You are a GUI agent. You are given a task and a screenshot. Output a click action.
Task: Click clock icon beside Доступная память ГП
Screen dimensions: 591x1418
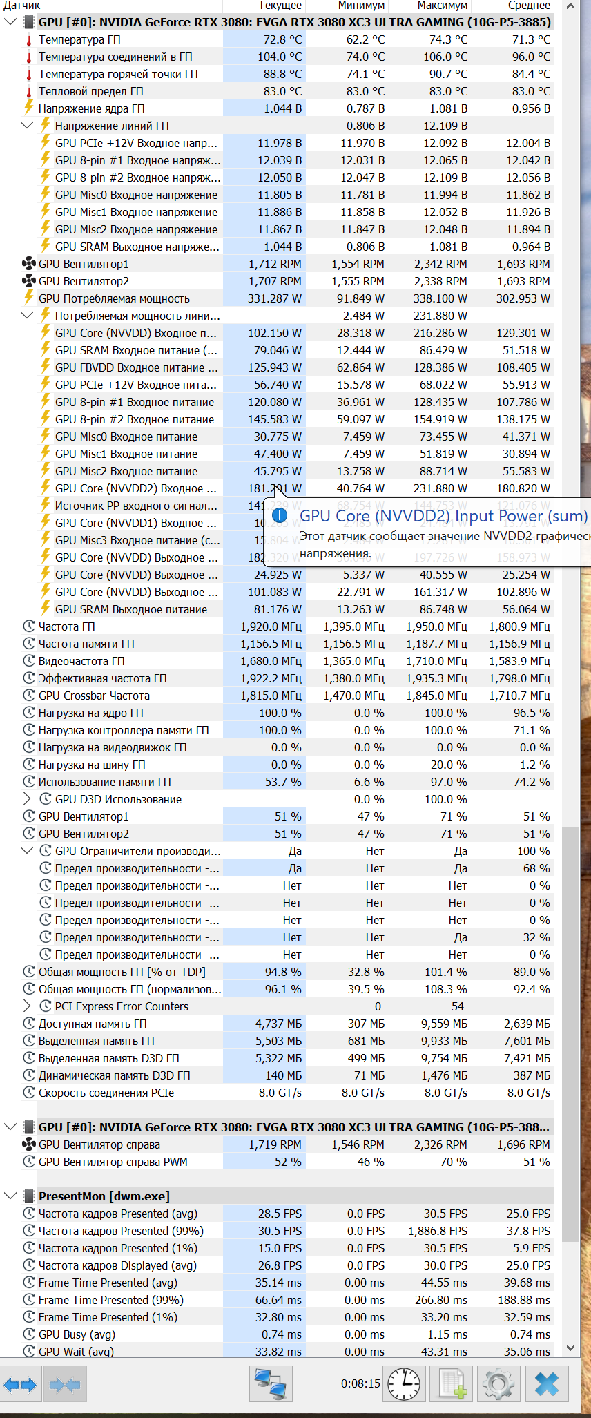pos(29,1024)
